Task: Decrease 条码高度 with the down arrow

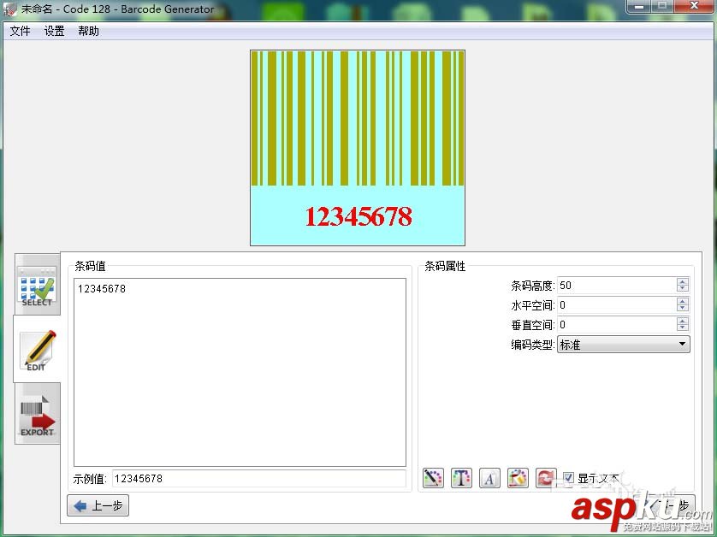Action: click(682, 289)
